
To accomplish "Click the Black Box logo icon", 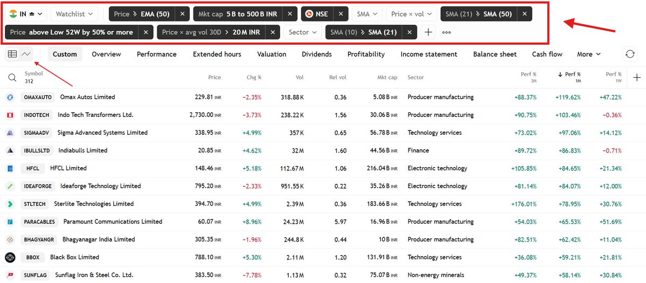I will pos(10,257).
